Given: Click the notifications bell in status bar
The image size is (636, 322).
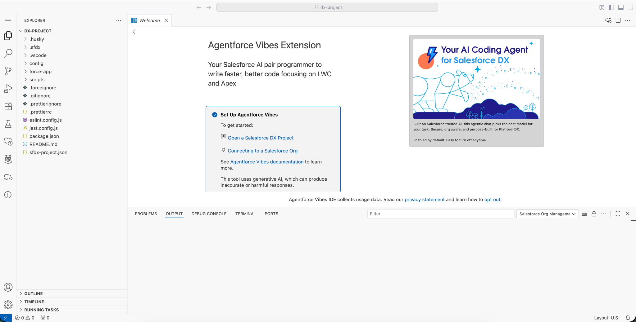Looking at the screenshot, I should point(628,318).
